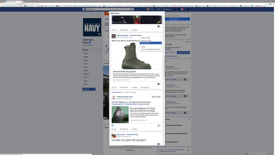The width and height of the screenshot is (275, 155).
Task: Click Mike Schneider's avatar thumbnail
Action: pyautogui.click(x=114, y=36)
